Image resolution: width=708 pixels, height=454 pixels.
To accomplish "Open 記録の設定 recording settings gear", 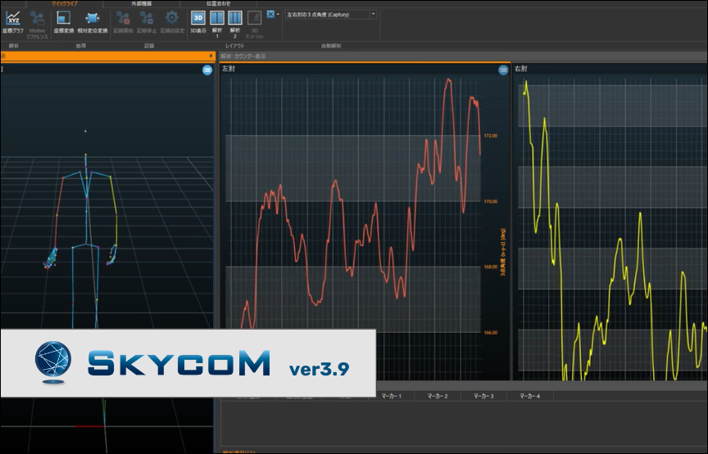I will [172, 21].
